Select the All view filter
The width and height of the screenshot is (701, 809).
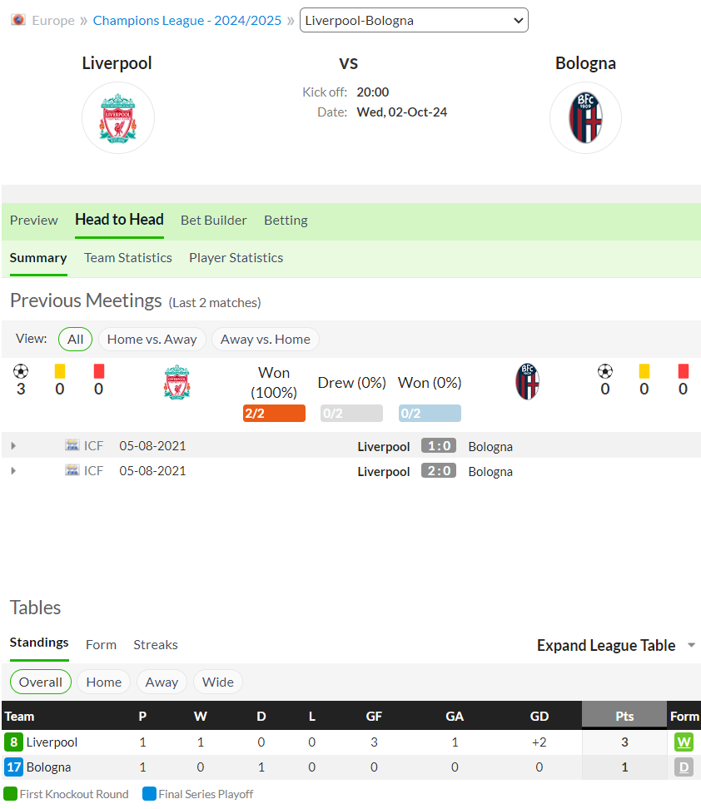pyautogui.click(x=76, y=340)
